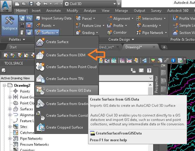
Task: Click the Open folder icon in quick access toolbar
Action: pyautogui.click(x=24, y=4)
